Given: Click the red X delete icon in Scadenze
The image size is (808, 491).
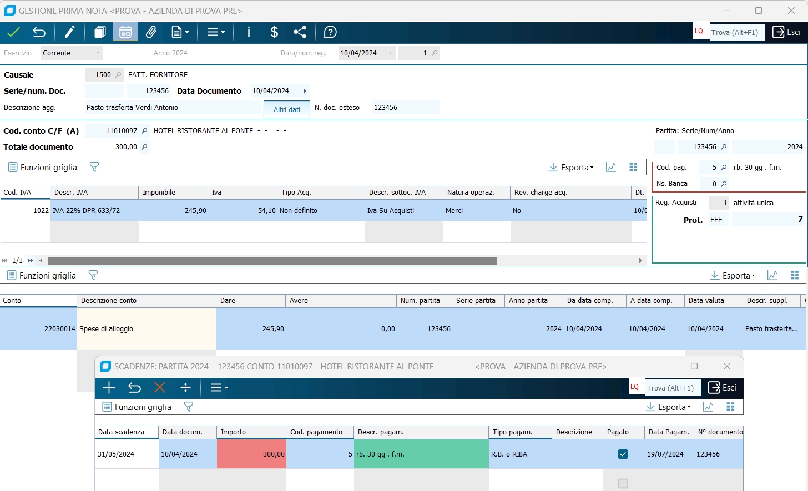Looking at the screenshot, I should point(160,388).
